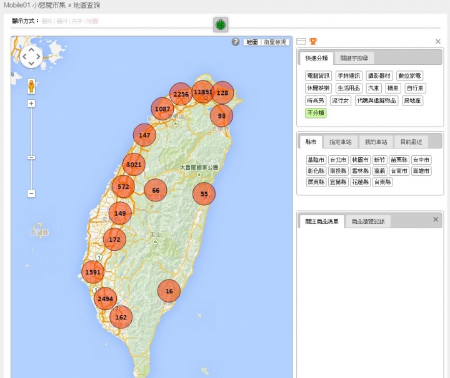This screenshot has width=450, height=378.
Task: Filter by 南投縣
Action: point(338,171)
